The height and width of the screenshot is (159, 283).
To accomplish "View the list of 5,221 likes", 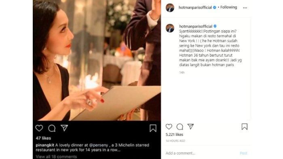I will 174,135.
